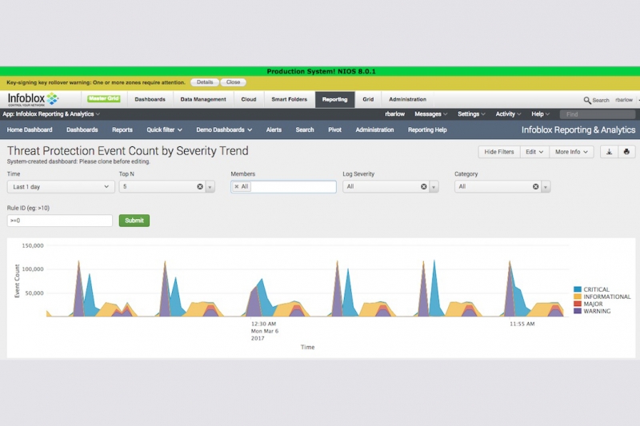Open the Time range dropdown
Viewport: 640px width, 426px height.
(61, 187)
